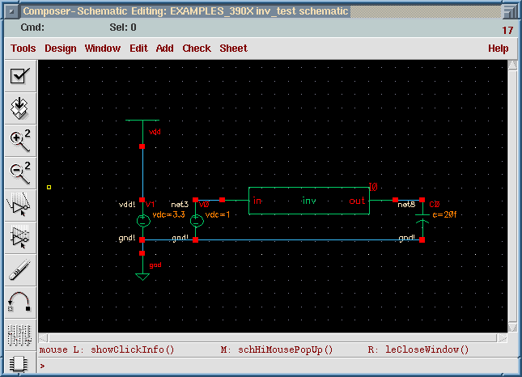
Task: Click the small yellow square marker on canvas
Action: coord(49,188)
